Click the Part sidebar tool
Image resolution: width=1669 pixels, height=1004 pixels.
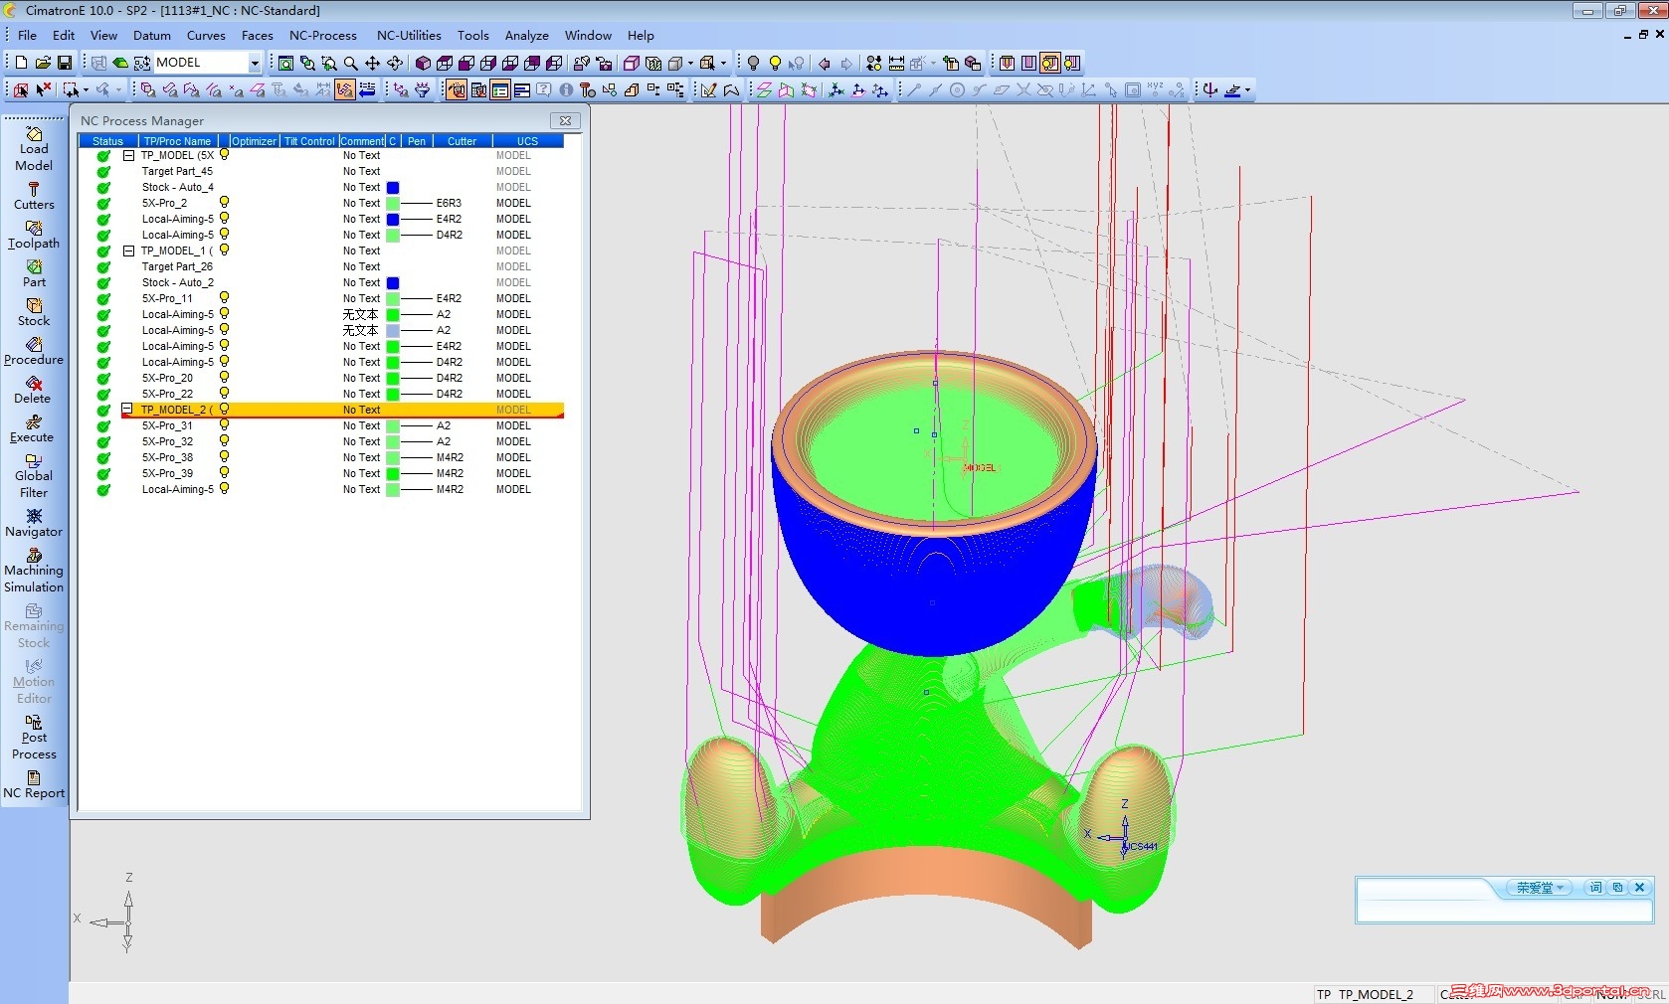click(34, 273)
